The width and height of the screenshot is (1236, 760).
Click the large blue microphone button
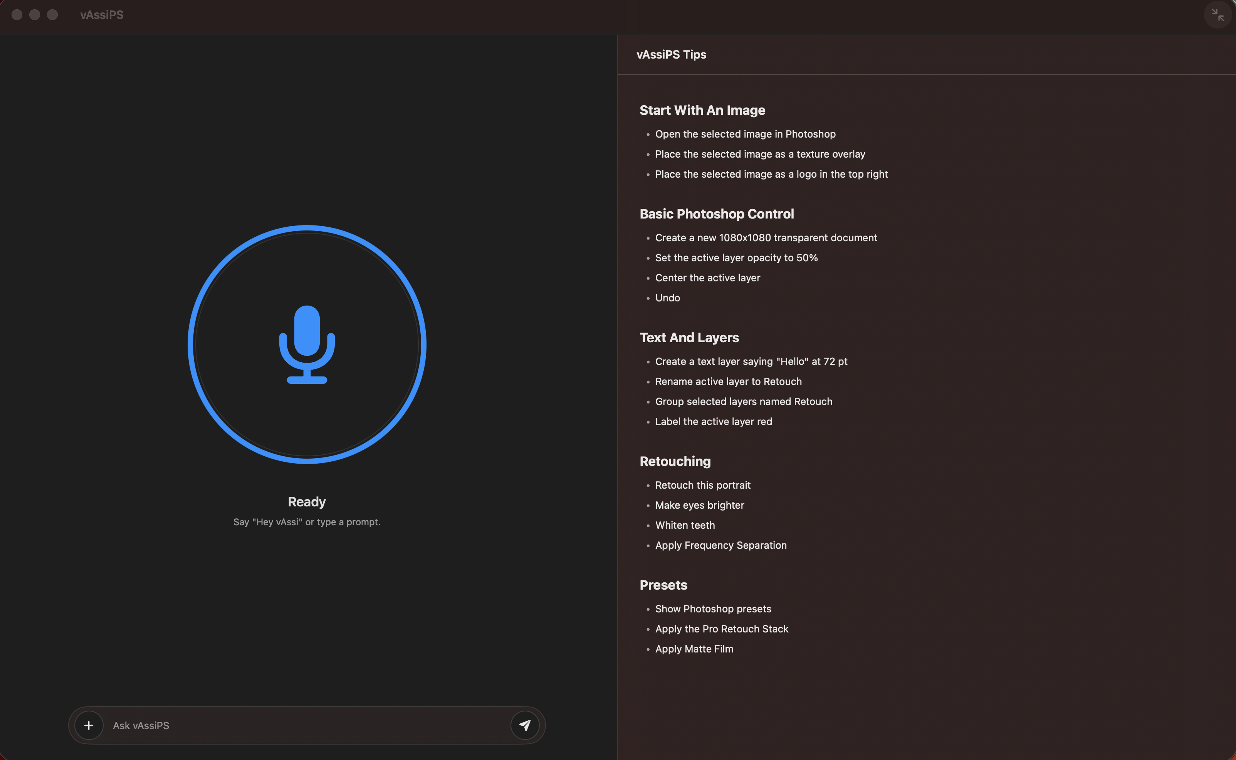point(307,344)
